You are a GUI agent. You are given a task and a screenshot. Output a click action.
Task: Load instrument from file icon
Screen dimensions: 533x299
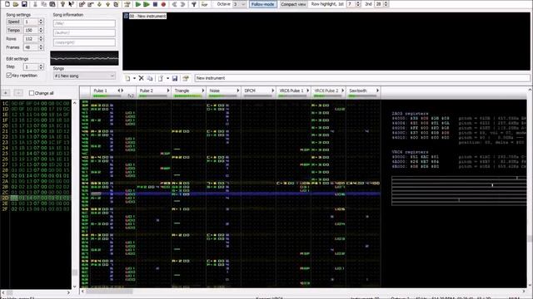[161, 78]
